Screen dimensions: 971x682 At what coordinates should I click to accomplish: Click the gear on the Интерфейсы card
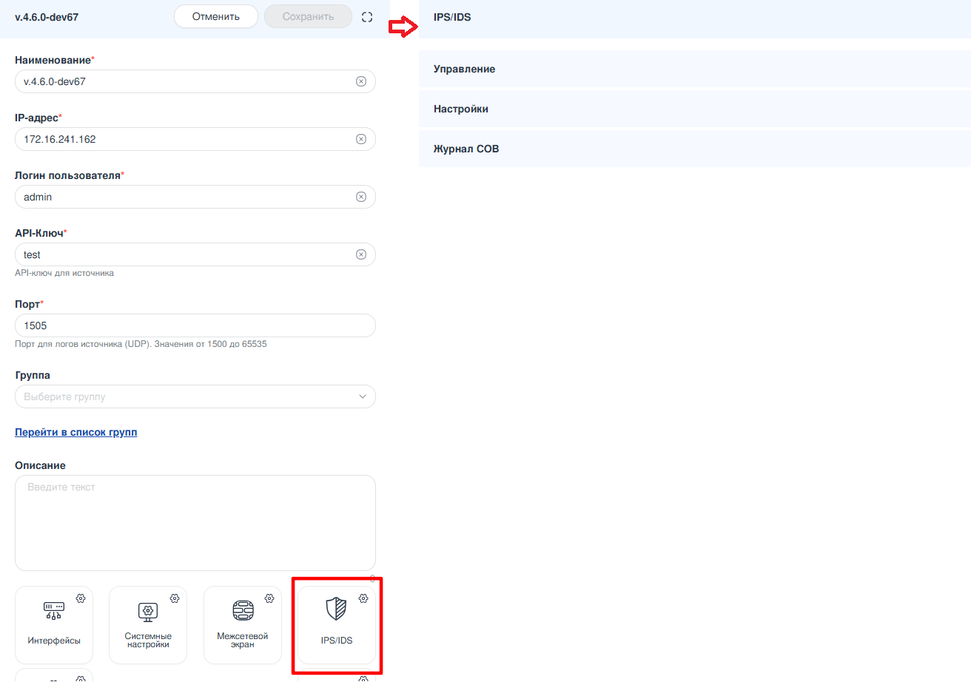(x=81, y=598)
